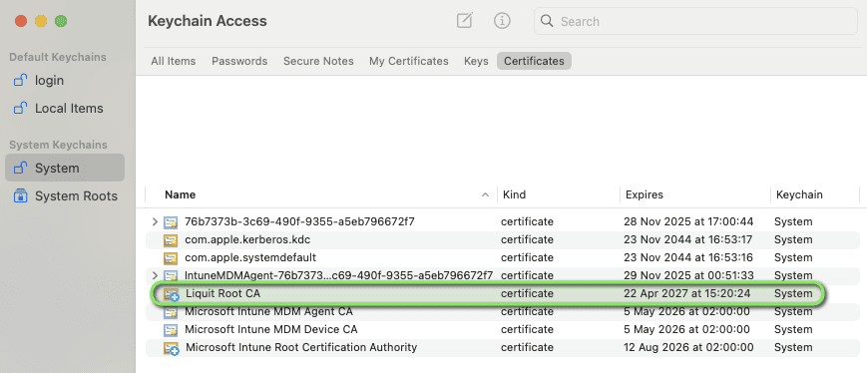Click the green full-screen window button

click(x=61, y=21)
